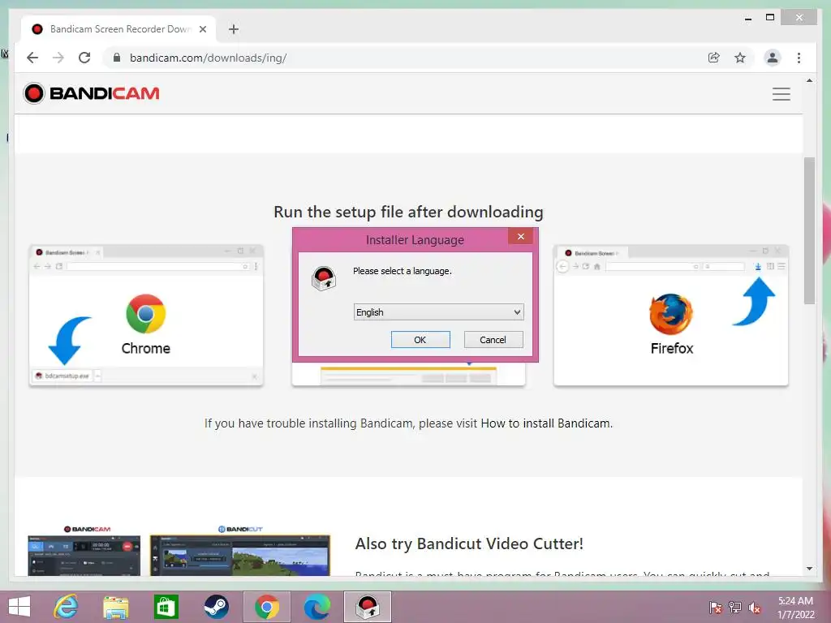This screenshot has width=831, height=623.
Task: Click the network icon in tray
Action: (x=735, y=608)
